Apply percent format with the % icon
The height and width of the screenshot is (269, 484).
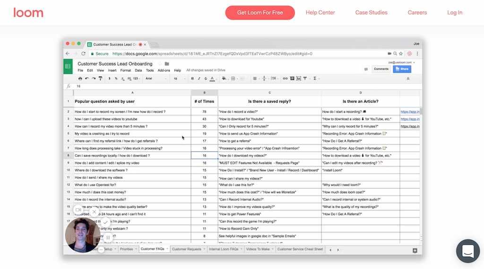click(116, 78)
